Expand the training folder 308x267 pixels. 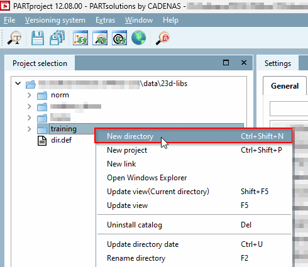click(30, 129)
